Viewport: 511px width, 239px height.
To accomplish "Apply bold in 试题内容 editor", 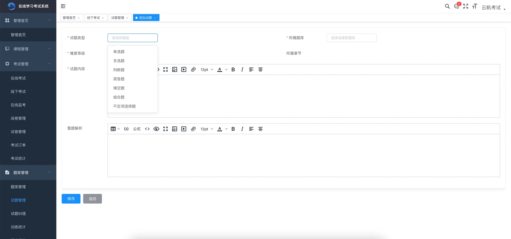I will pos(233,70).
